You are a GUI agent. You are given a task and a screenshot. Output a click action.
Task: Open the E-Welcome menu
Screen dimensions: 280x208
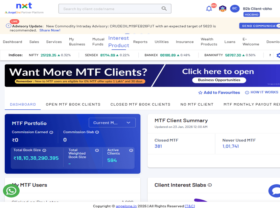click(251, 42)
